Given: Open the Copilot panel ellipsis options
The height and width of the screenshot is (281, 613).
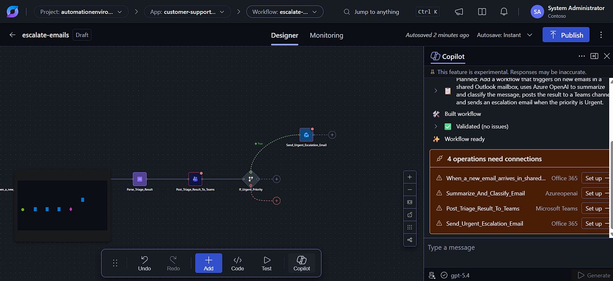Looking at the screenshot, I should point(582,56).
